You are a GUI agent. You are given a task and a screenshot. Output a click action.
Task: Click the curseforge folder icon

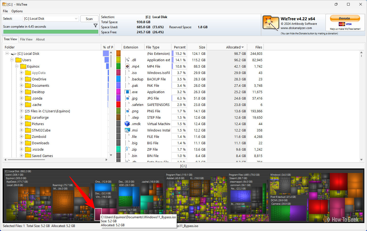[28, 118]
